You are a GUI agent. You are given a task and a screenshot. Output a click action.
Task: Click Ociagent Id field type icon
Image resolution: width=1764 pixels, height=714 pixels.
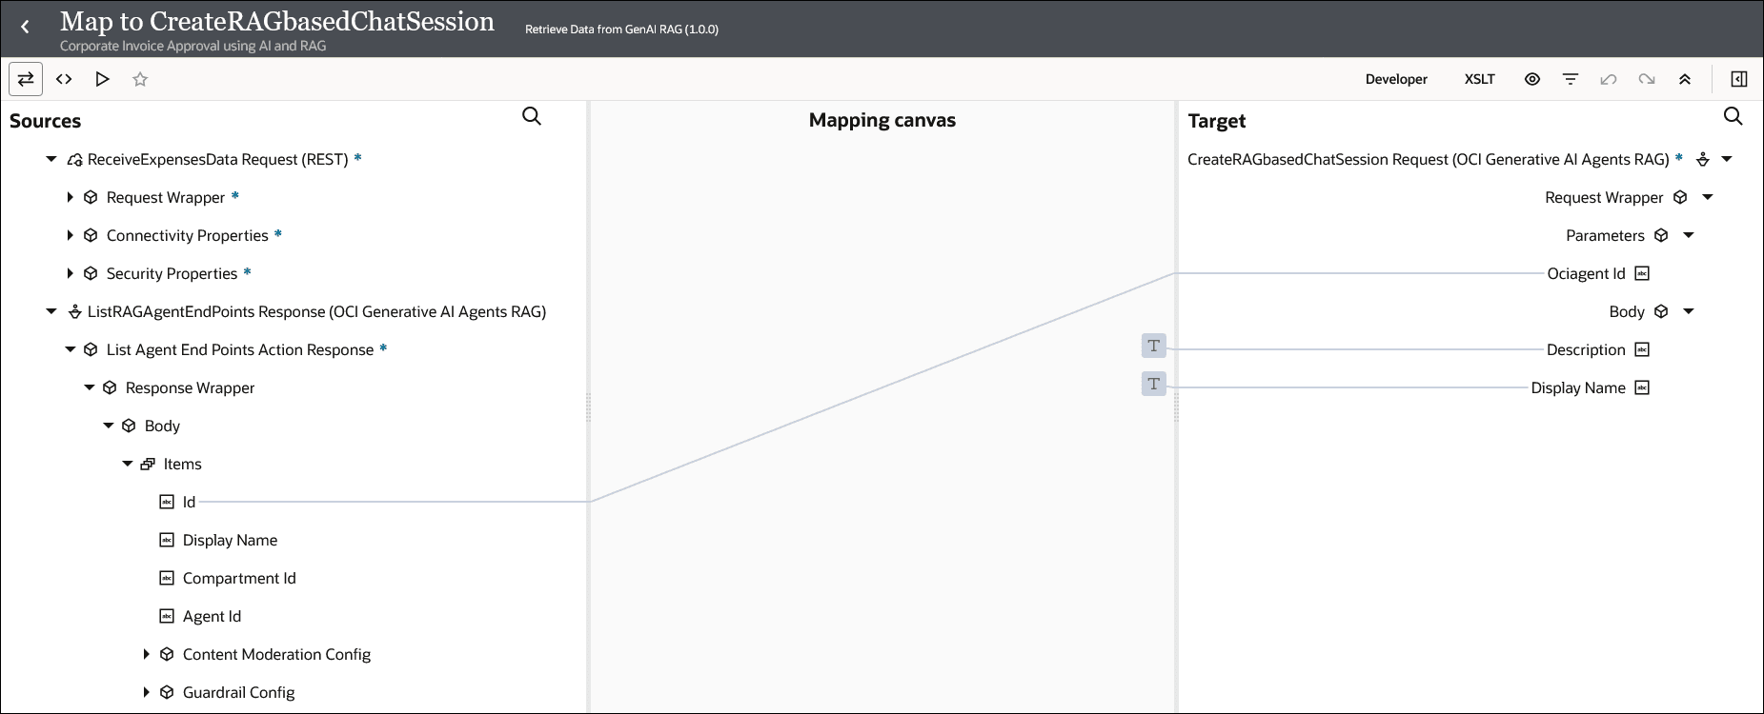tap(1642, 273)
